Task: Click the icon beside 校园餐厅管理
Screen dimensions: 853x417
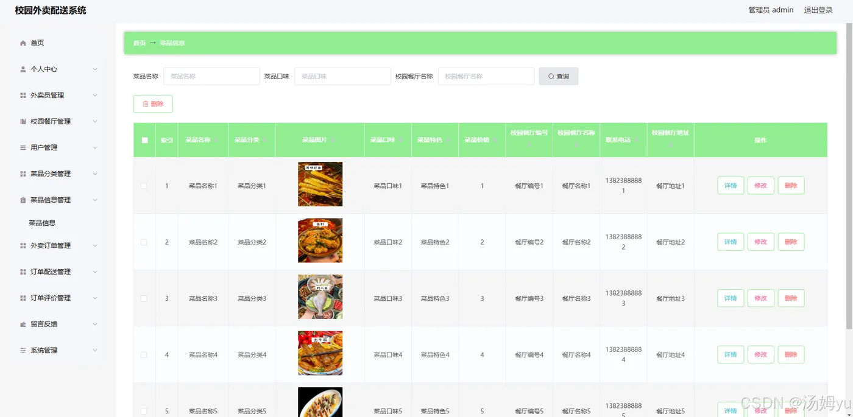Action: click(x=23, y=122)
